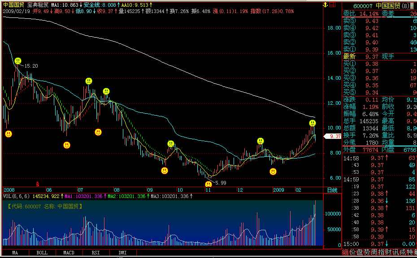417x258 pixels.
Task: Click the 9.37 current price tag on the axis
Action: [x=332, y=136]
